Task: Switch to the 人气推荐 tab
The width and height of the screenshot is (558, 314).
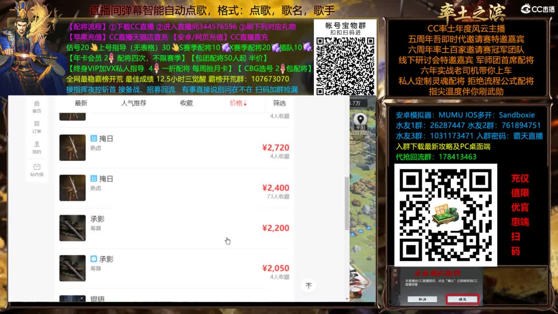Action: click(133, 103)
